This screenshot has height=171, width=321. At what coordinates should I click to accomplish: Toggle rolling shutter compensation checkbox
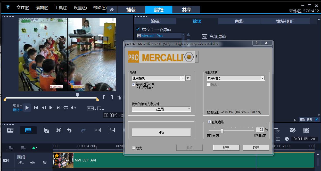pos(133,84)
